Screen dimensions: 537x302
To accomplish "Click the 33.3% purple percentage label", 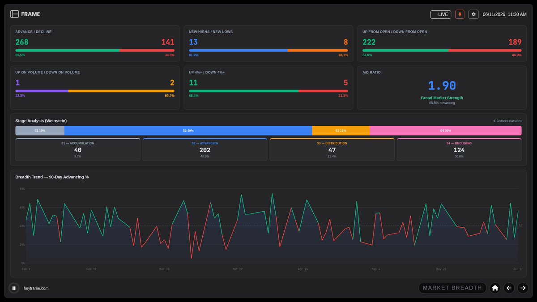I will (20, 95).
